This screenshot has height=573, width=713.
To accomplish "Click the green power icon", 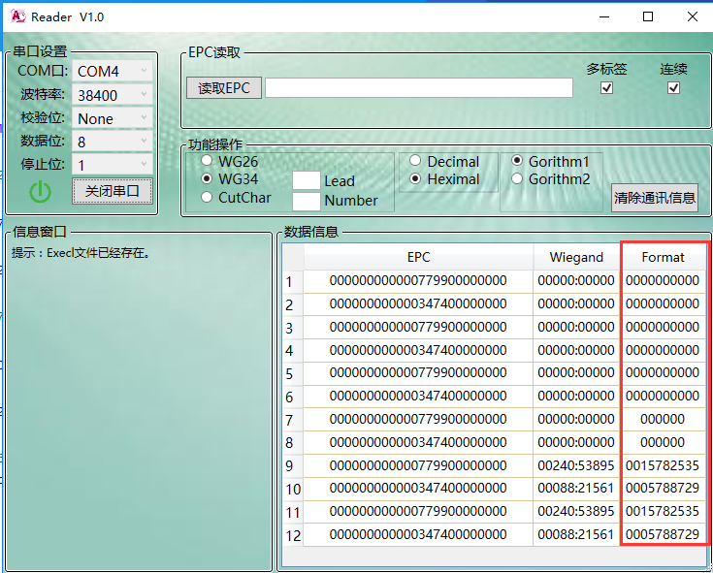I will 40,192.
